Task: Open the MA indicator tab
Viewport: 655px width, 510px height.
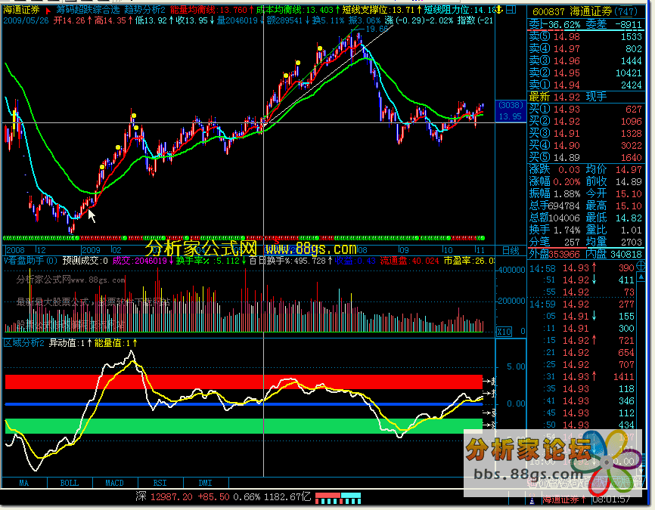Action: [24, 482]
